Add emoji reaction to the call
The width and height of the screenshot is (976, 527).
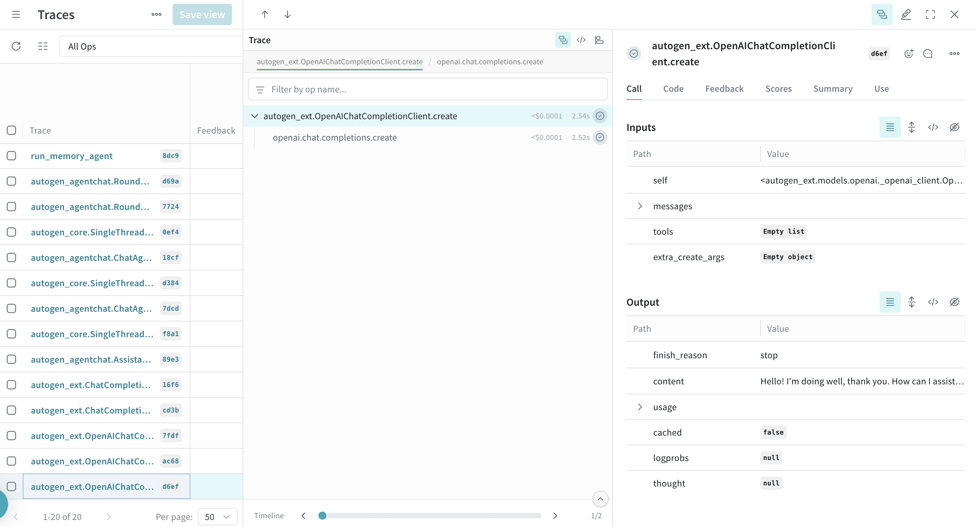909,53
